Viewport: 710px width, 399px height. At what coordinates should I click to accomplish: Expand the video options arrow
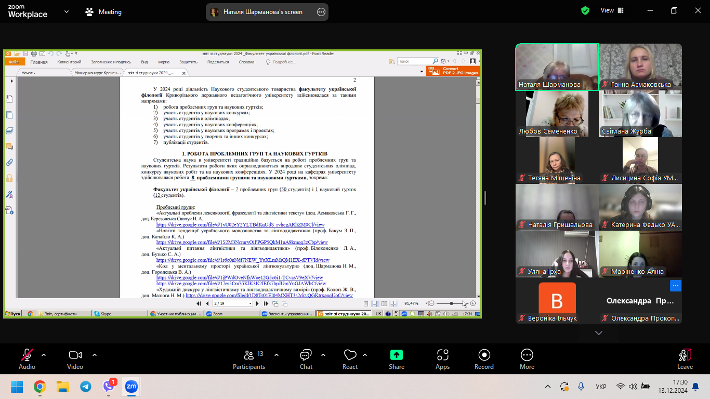pos(95,355)
